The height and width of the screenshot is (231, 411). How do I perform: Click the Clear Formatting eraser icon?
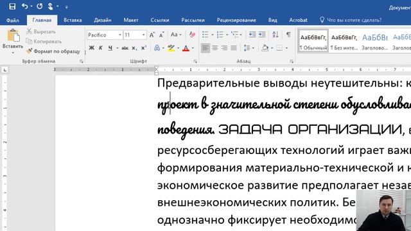pyautogui.click(x=192, y=35)
